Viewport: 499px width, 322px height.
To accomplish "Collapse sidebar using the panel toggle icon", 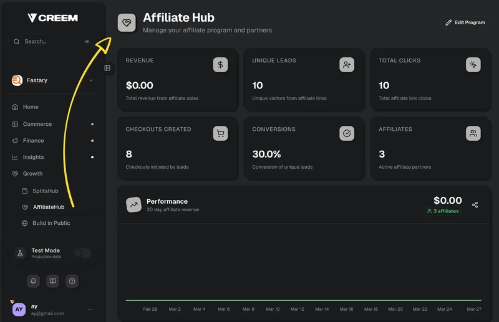I will (x=107, y=68).
